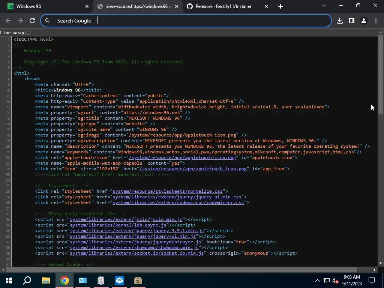Open the network status tray icon
Viewport: 384px width, 288px height.
(327, 280)
